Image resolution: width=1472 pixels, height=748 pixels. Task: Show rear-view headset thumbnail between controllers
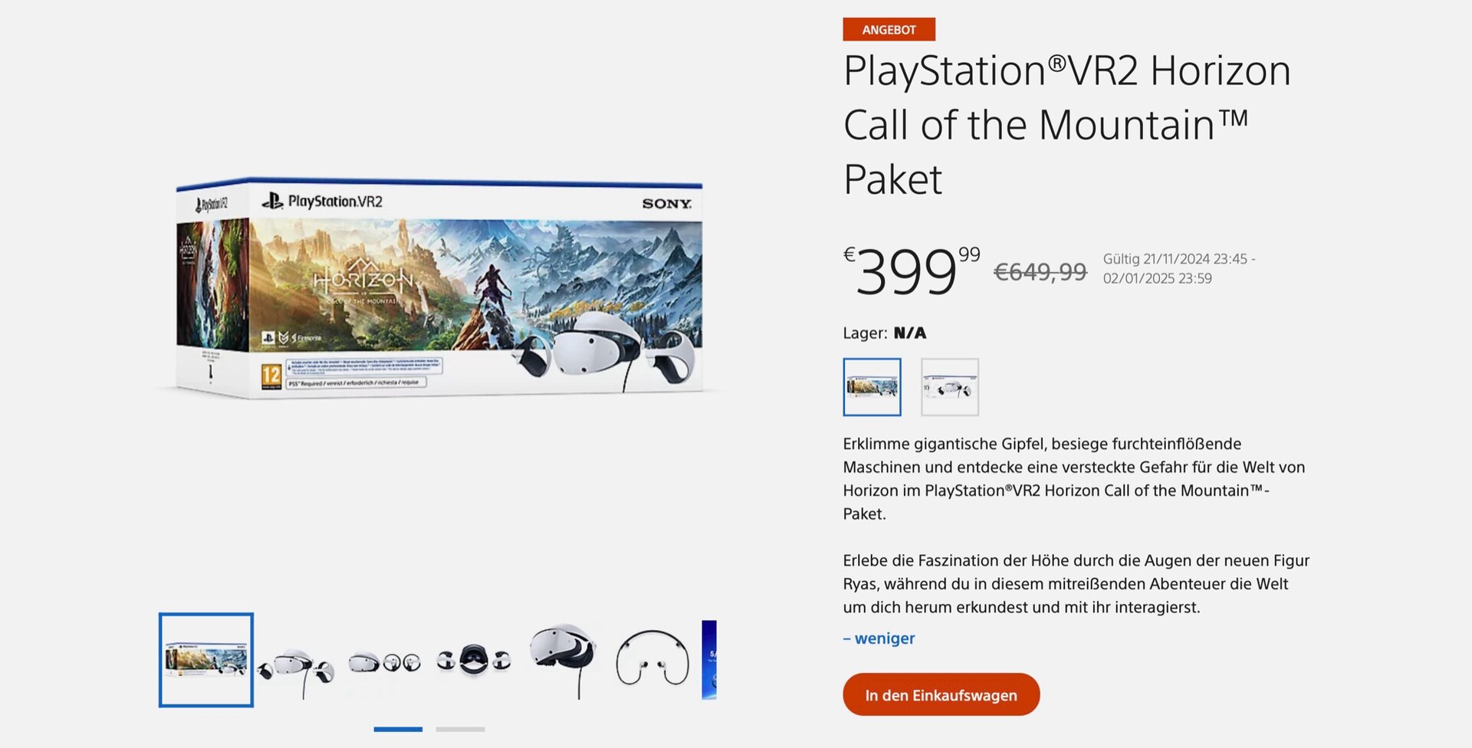pos(473,661)
